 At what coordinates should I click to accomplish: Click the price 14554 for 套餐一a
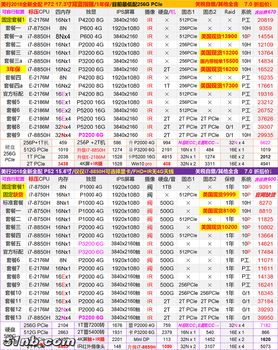265,37
